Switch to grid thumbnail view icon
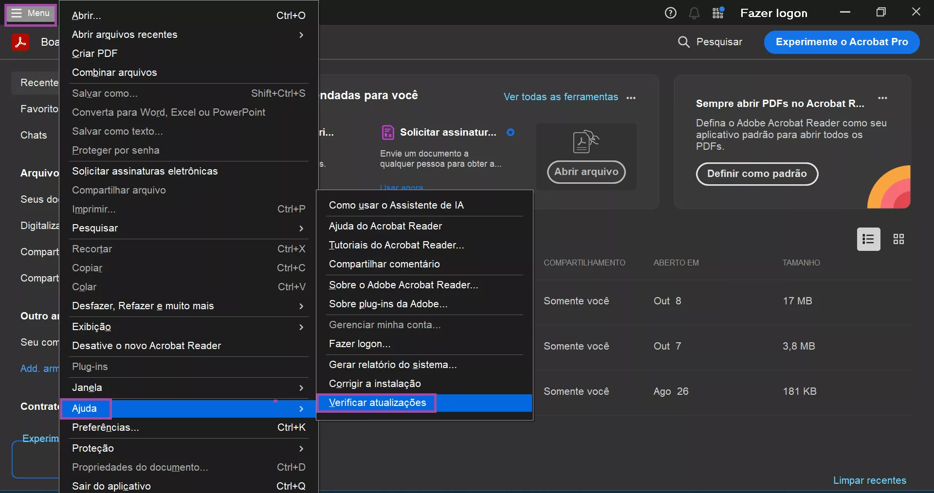This screenshot has height=493, width=934. tap(898, 239)
